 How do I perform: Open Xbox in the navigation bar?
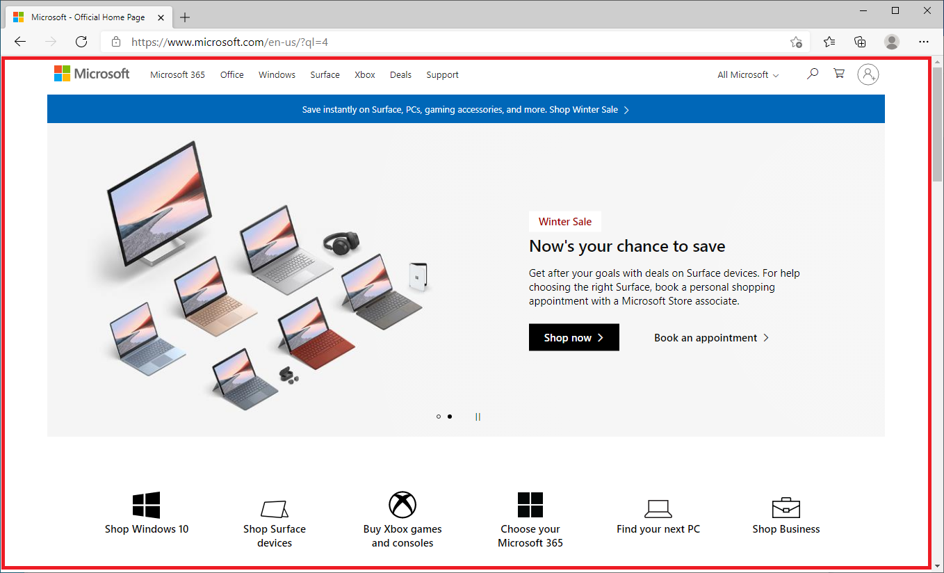[365, 74]
